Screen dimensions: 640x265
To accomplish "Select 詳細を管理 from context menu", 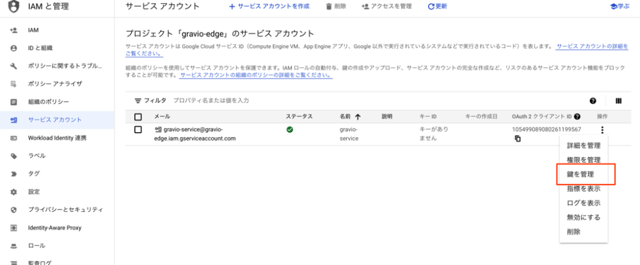I will point(584,146).
